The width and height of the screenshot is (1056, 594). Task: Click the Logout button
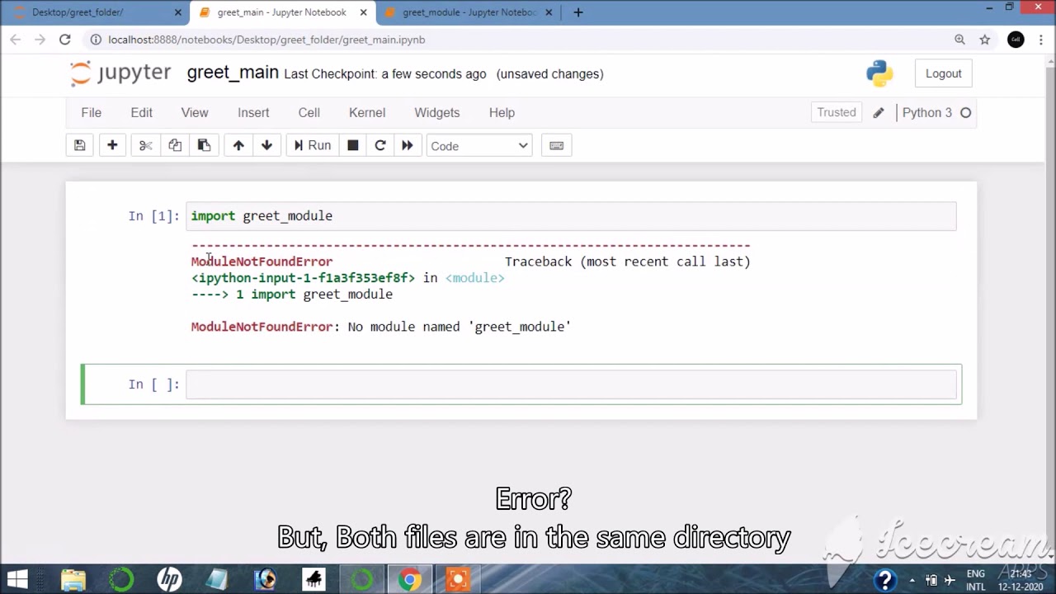click(x=943, y=73)
